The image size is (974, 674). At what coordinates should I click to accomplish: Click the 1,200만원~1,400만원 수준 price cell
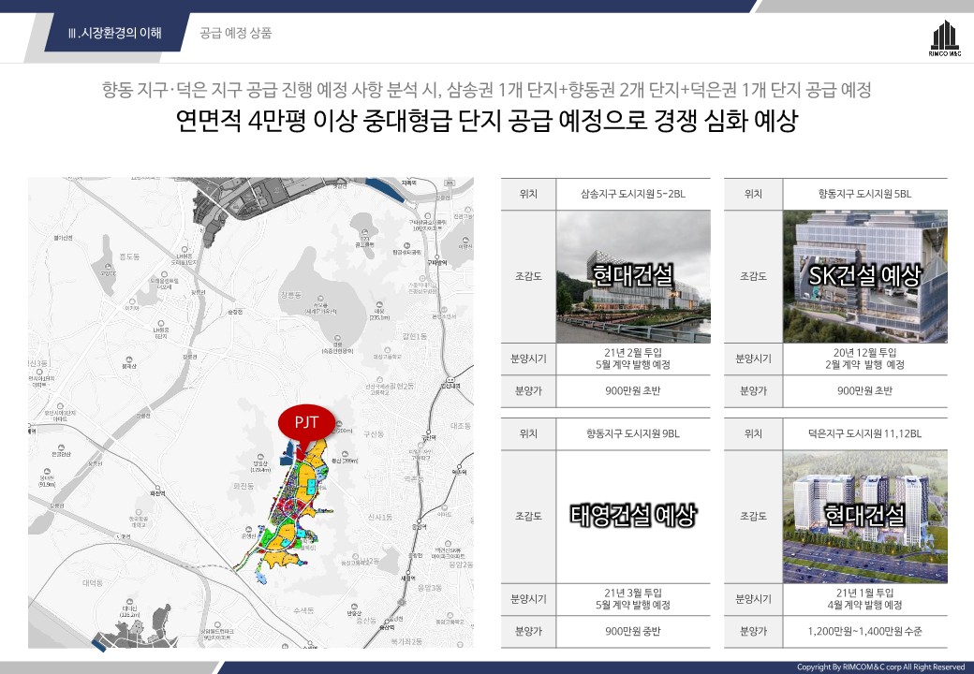[x=864, y=632]
